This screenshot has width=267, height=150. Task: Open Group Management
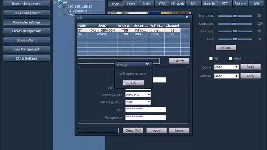[26, 13]
